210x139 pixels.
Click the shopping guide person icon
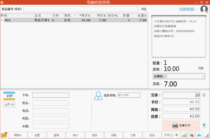(98, 96)
